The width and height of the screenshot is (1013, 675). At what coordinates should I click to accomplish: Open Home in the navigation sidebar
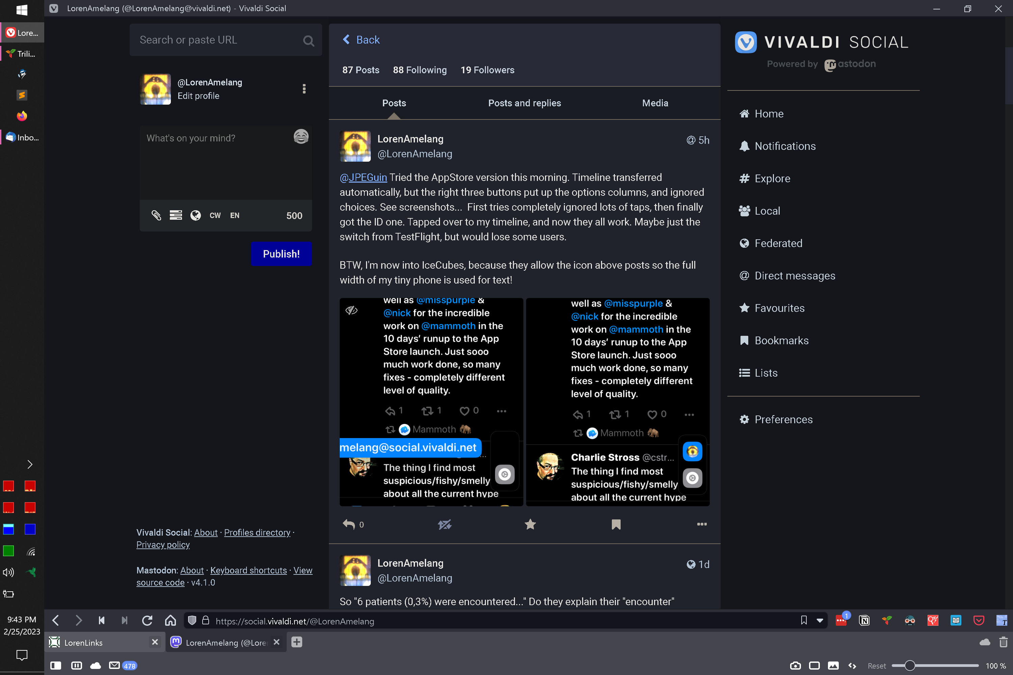761,114
